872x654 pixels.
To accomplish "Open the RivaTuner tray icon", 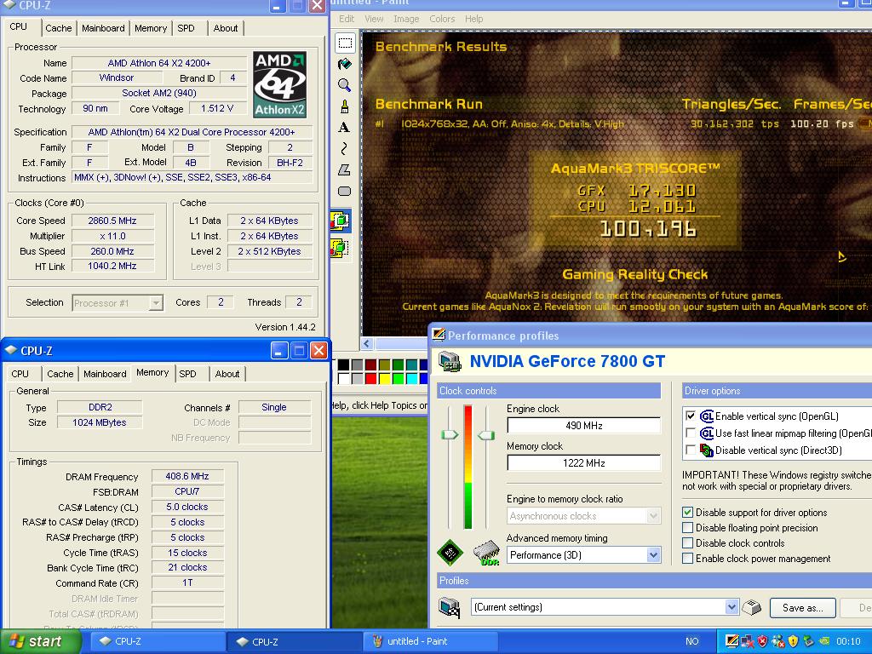I will click(x=731, y=641).
